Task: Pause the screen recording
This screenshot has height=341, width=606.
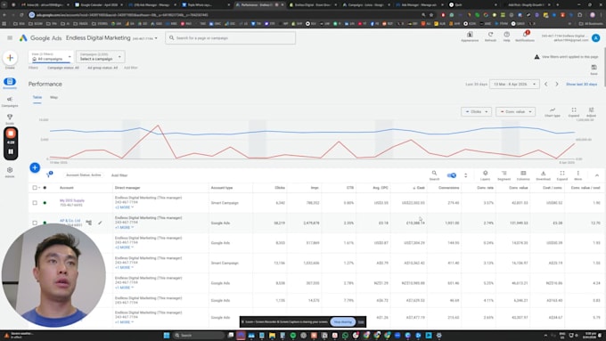Action: [11, 151]
